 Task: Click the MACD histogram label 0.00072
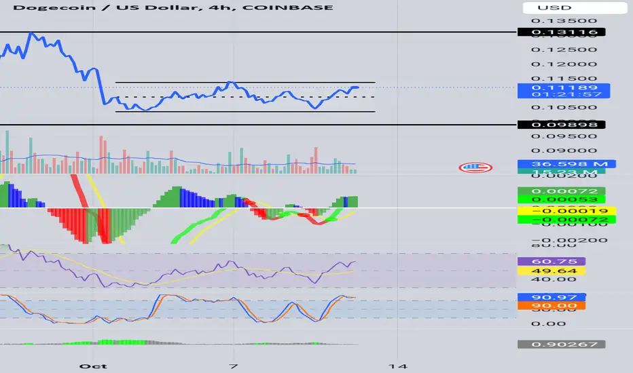561,191
